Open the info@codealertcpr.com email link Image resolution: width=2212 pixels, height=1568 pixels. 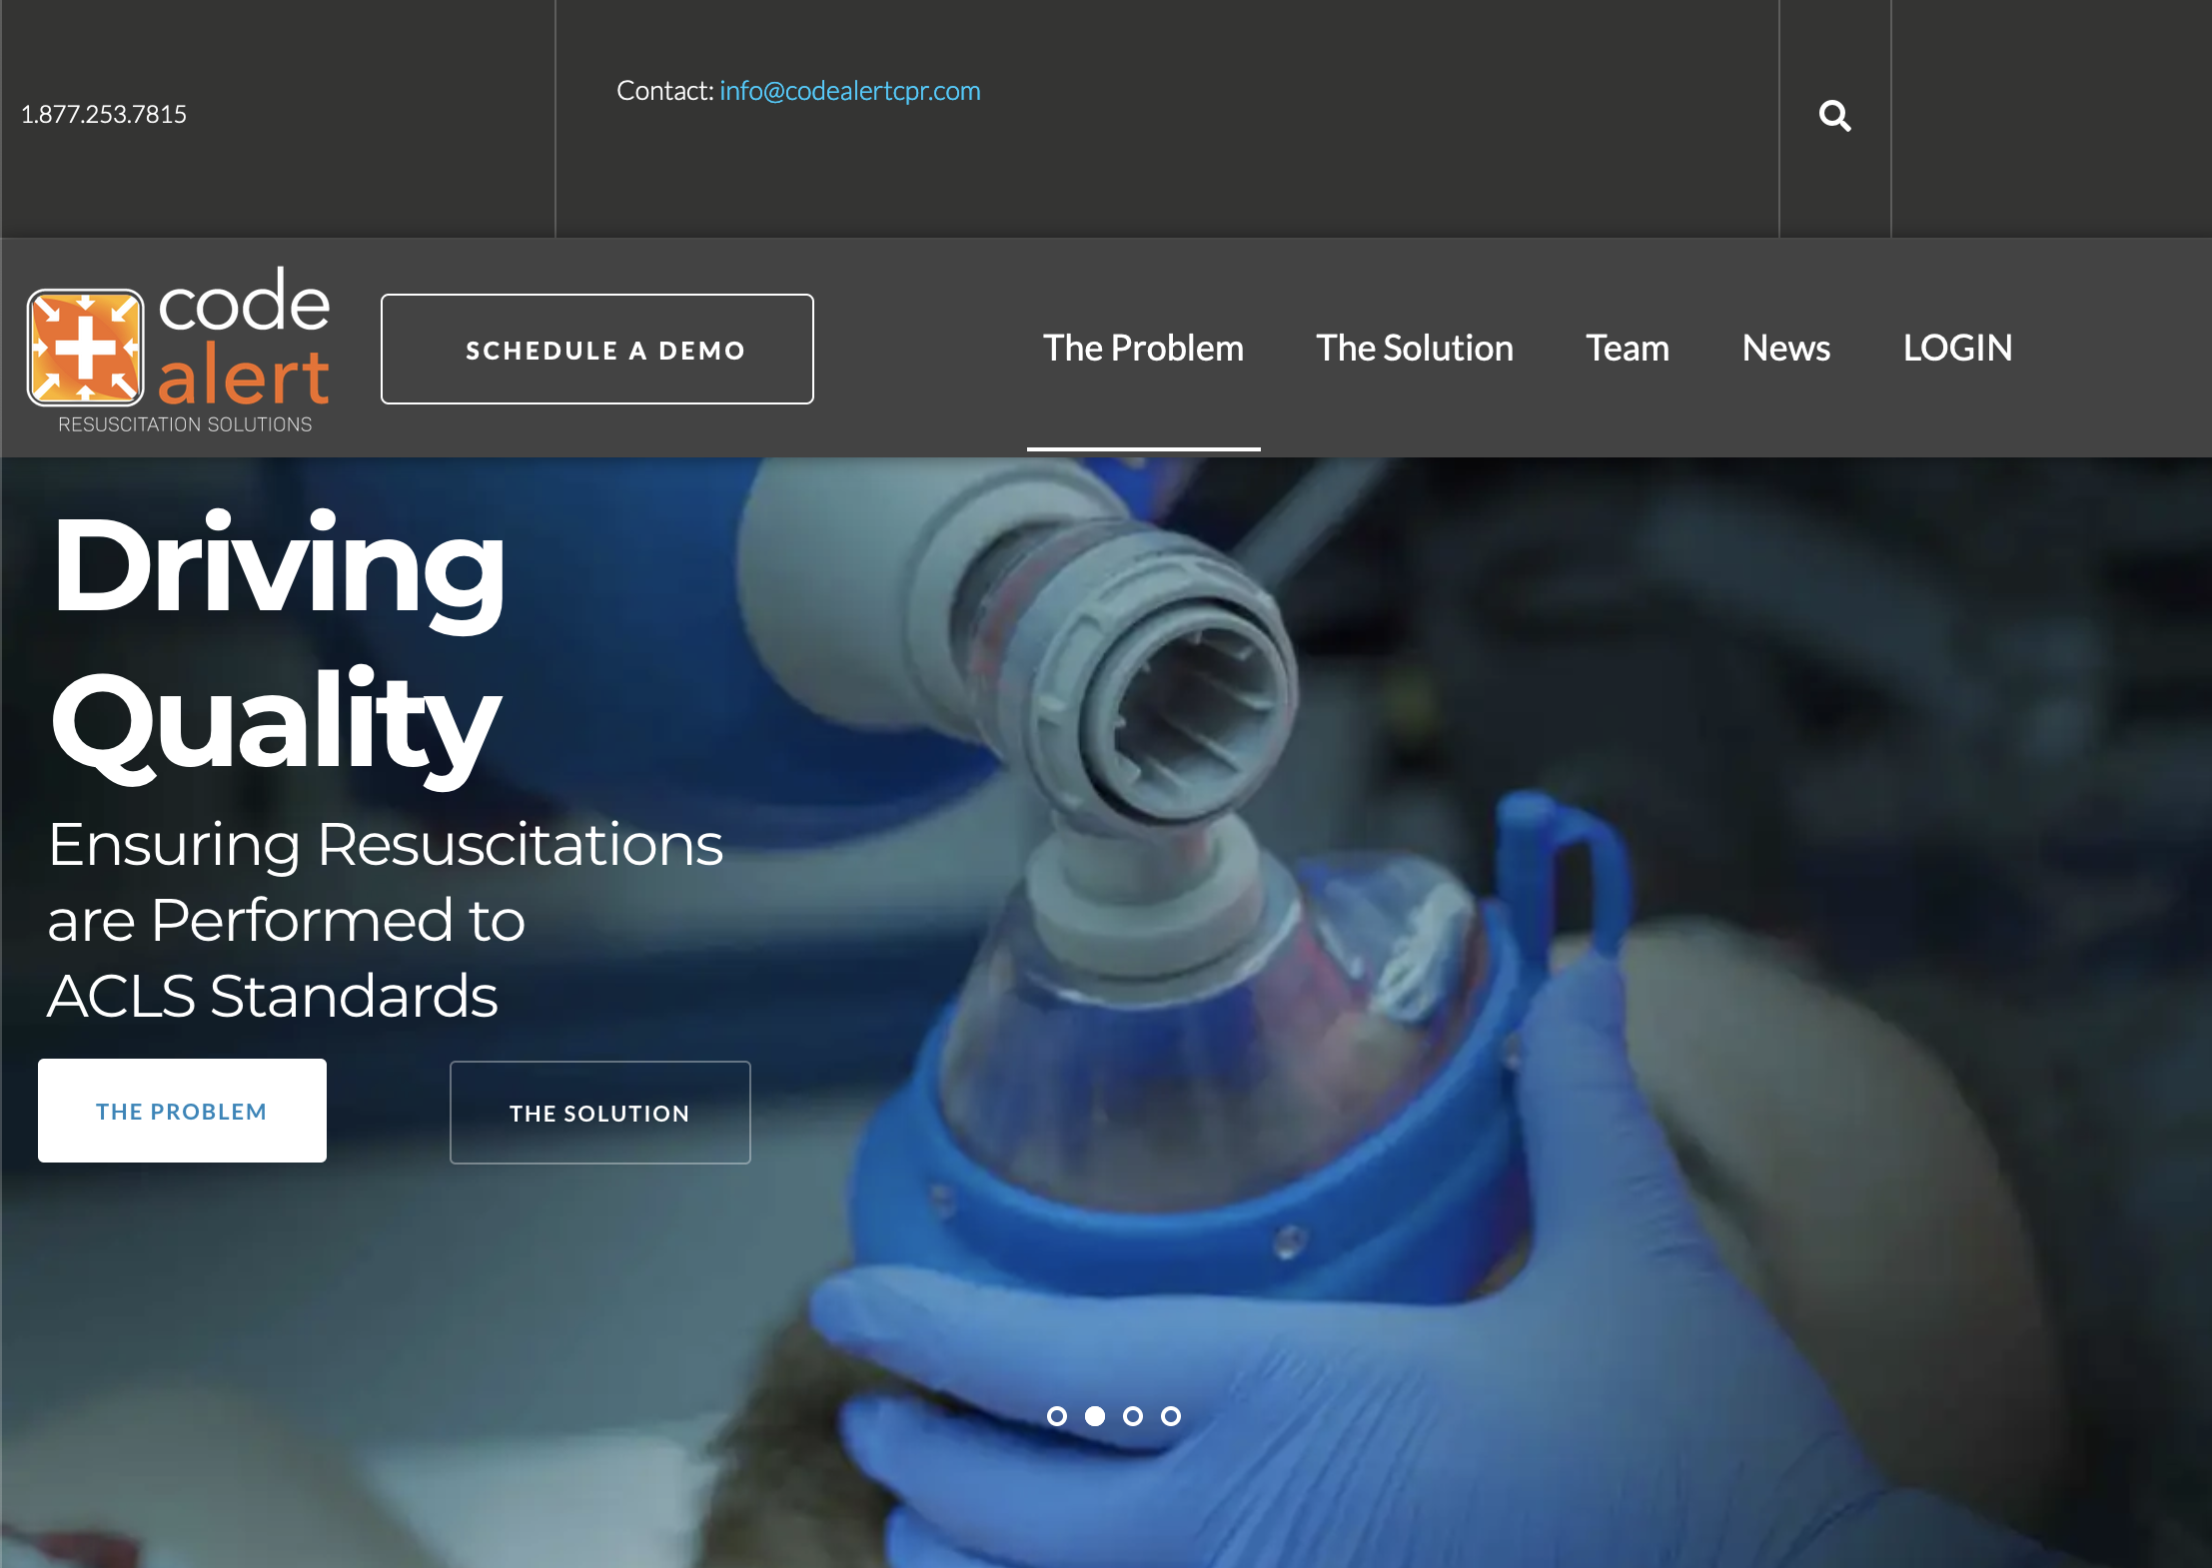850,91
